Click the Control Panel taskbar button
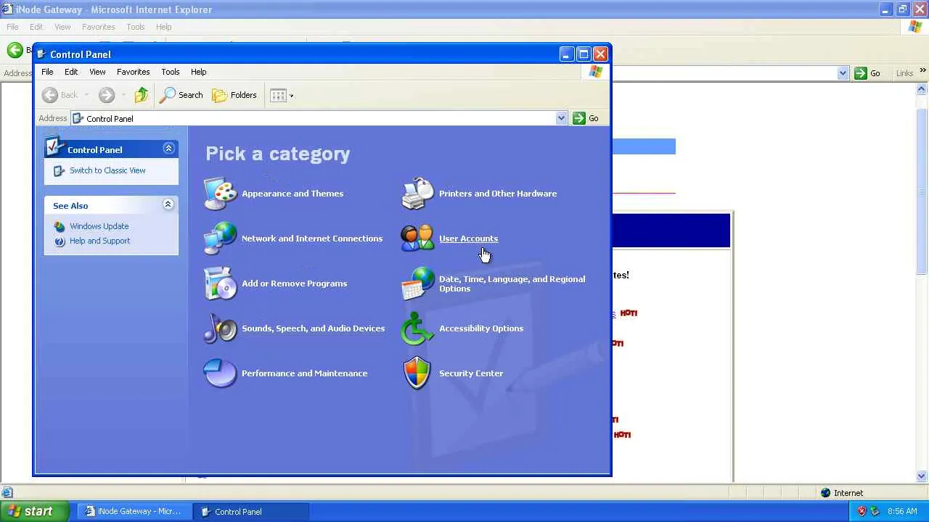The height and width of the screenshot is (522, 929). tap(251, 511)
